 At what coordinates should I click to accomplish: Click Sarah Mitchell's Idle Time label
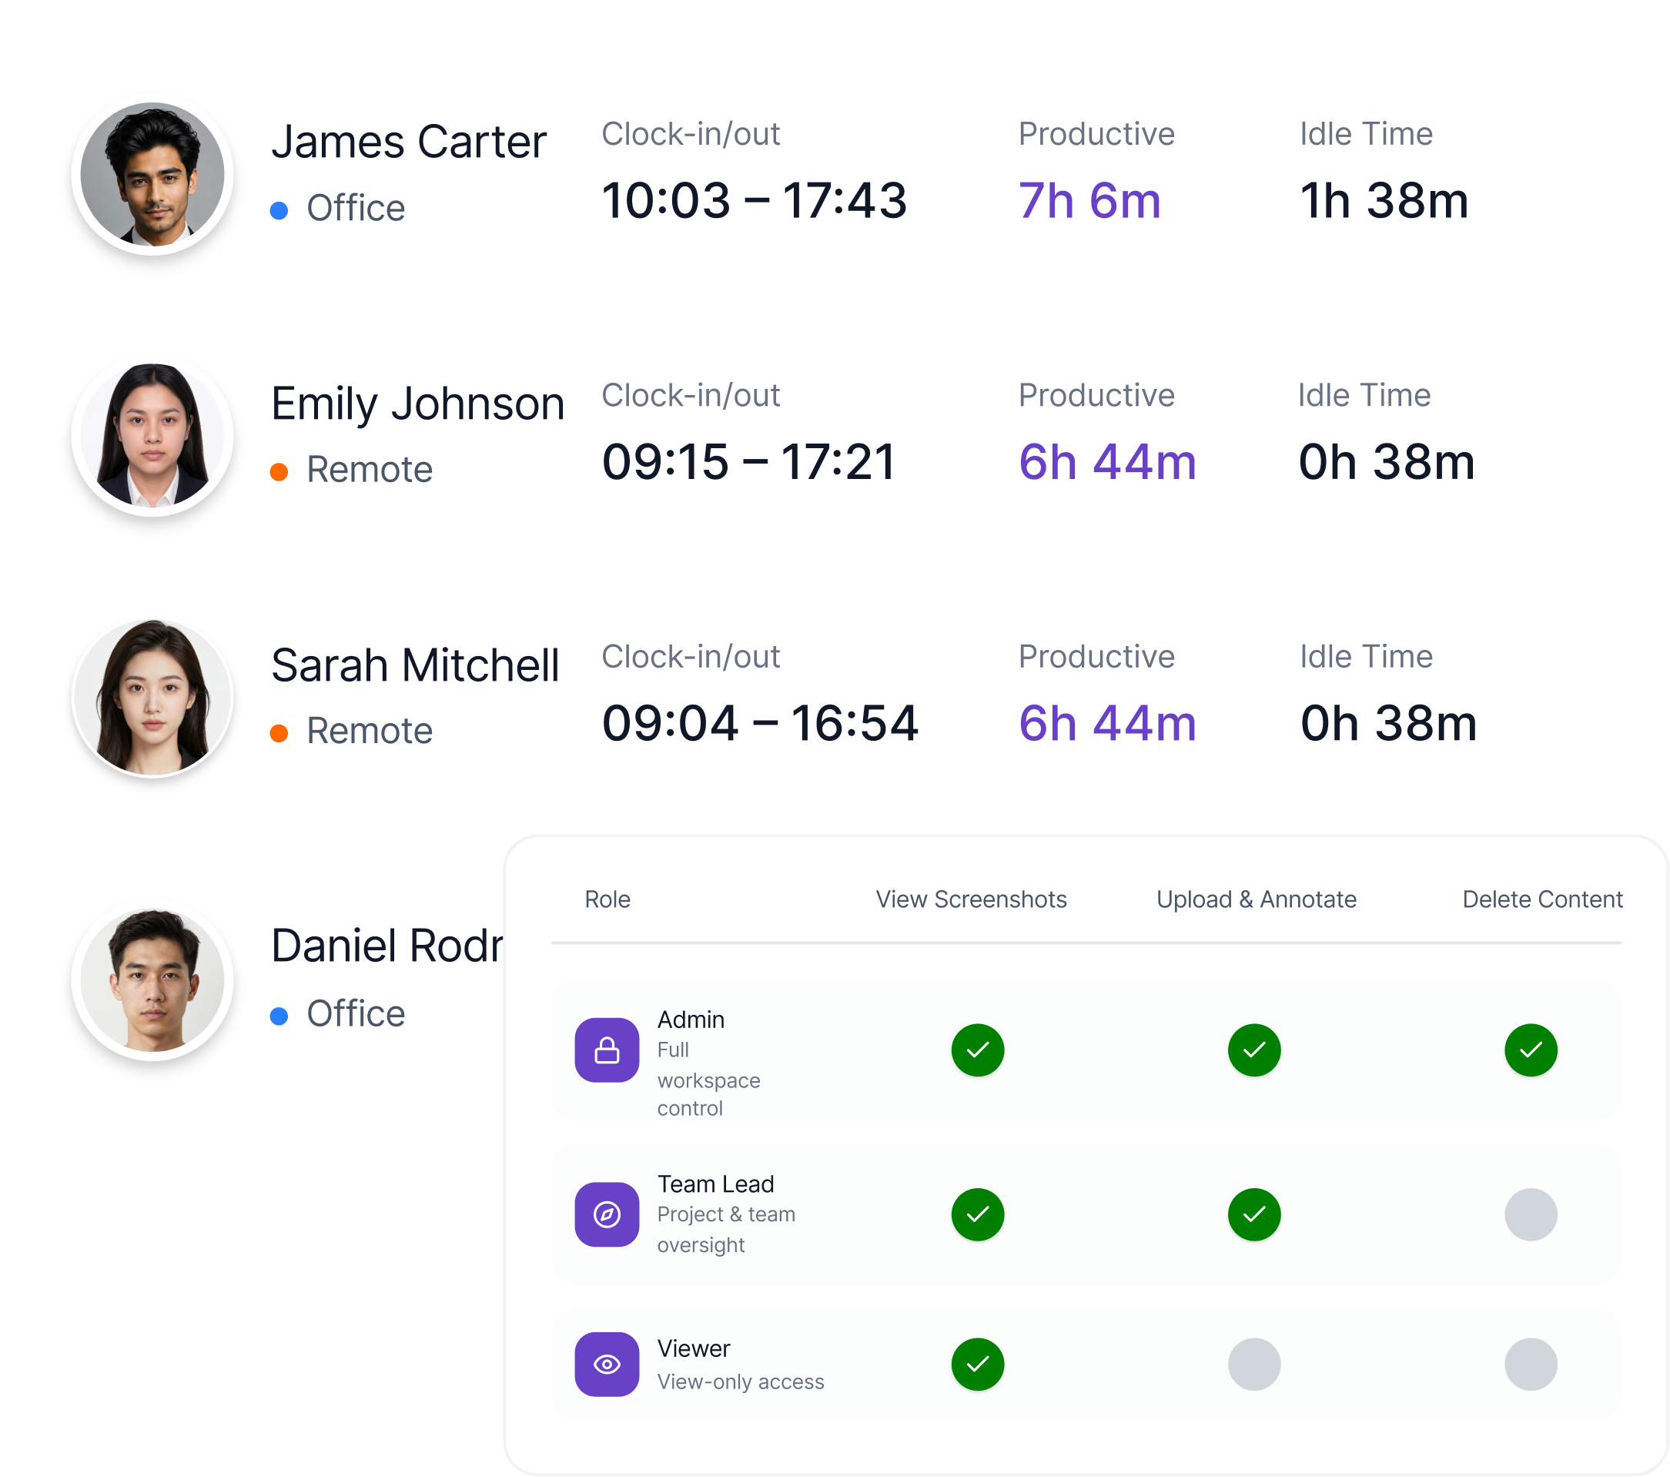pyautogui.click(x=1365, y=656)
